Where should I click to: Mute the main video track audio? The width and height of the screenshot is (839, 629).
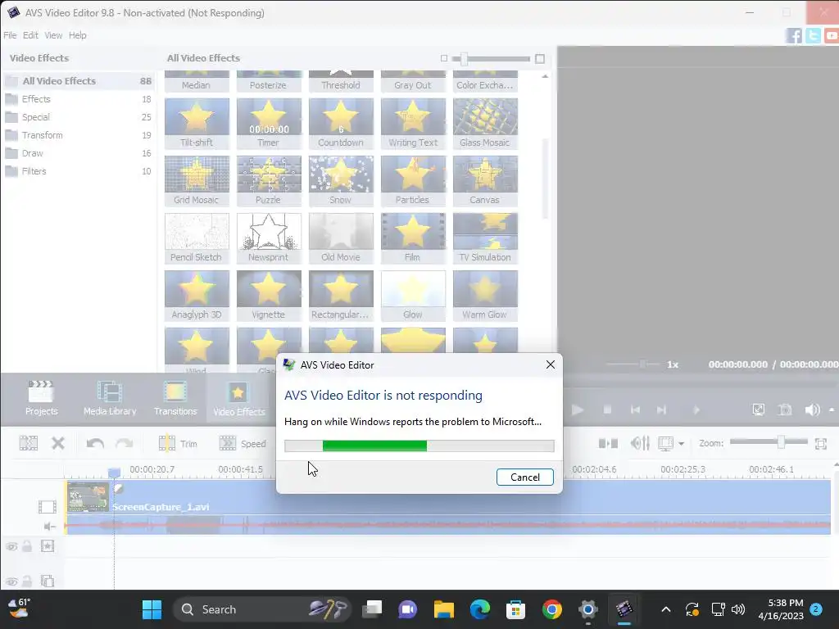pyautogui.click(x=49, y=527)
